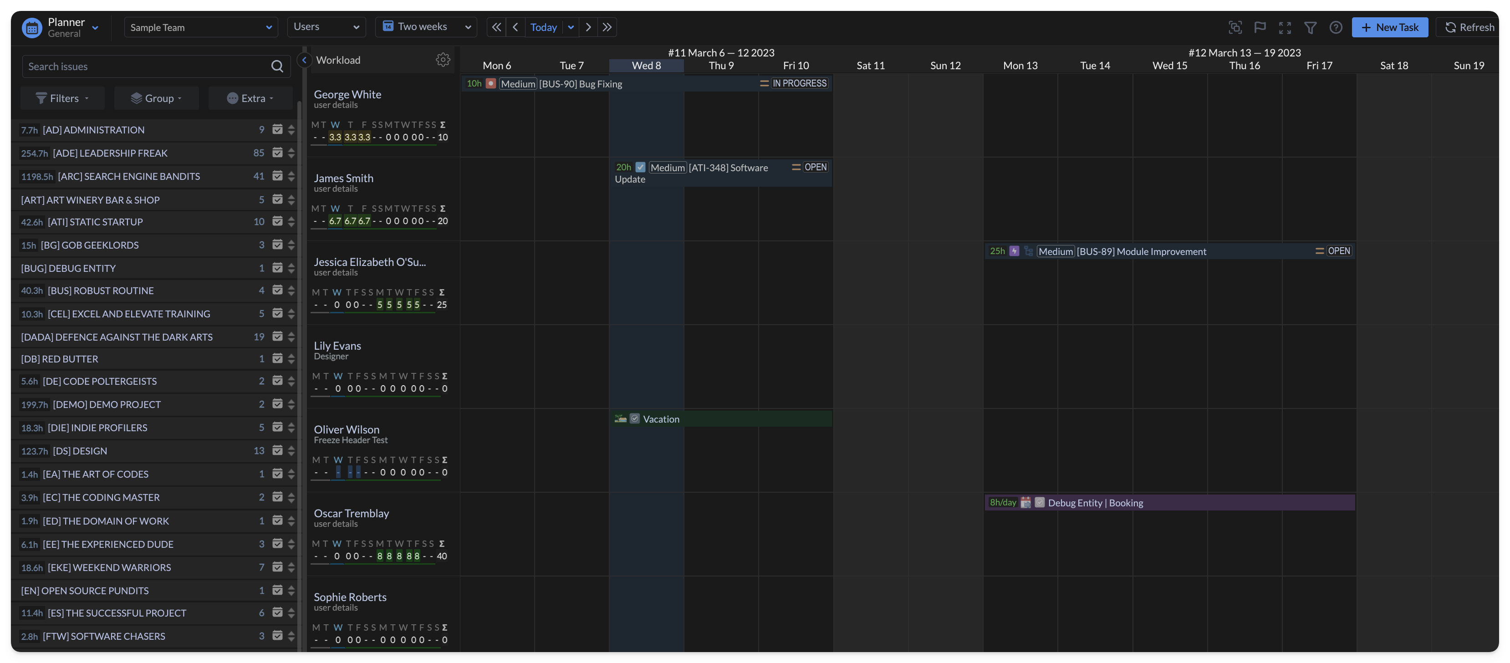Click the New Task button
Screen dimensions: 1510x663
(1389, 27)
